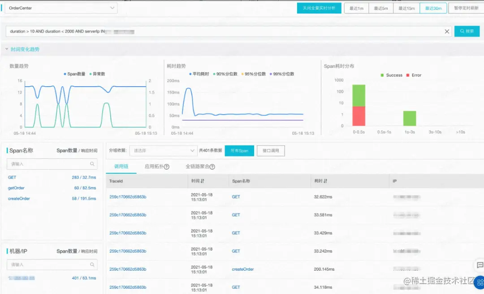Viewport: 484px width, 294px height.
Task: Toggle the 平均耗时 legend item
Action: tap(199, 74)
